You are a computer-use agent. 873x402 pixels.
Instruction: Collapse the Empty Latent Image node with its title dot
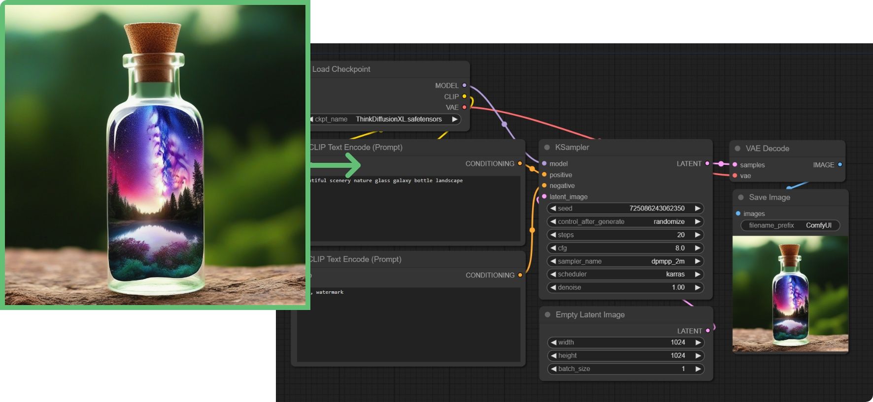coord(547,314)
